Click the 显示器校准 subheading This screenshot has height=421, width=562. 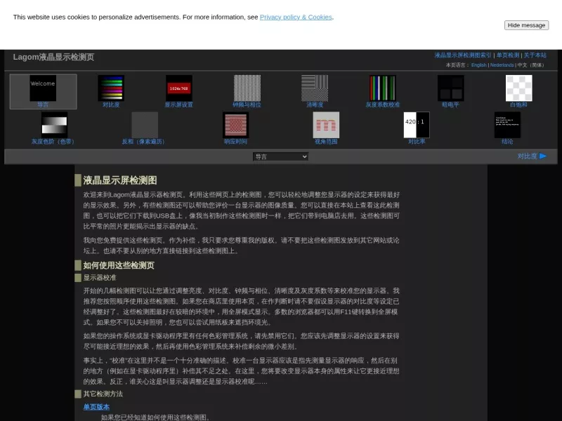pos(100,278)
